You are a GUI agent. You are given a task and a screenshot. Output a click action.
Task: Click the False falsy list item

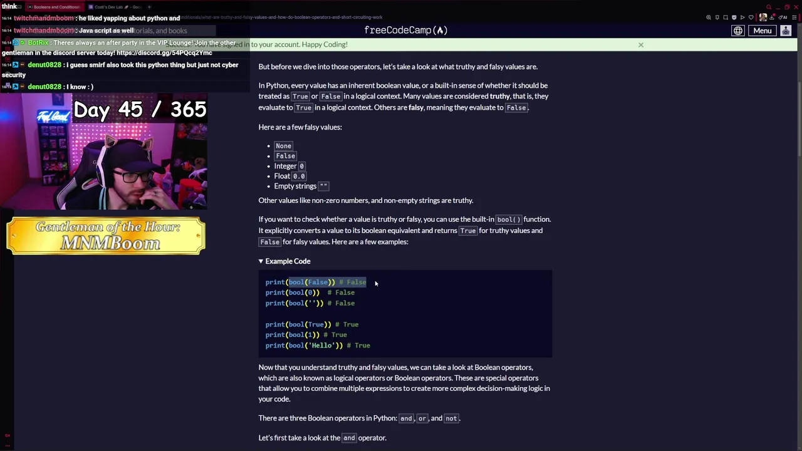[x=285, y=156]
